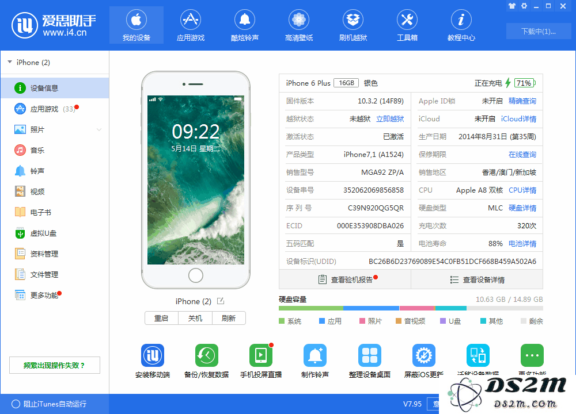
Task: Click the 立即越狱 link
Action: coord(390,119)
